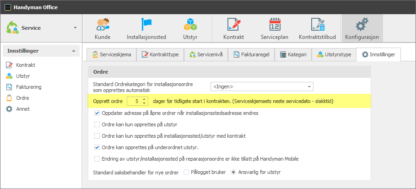Viewport: 416px width, 189px height.
Task: Open the Service module dropdown arrow
Action: 75,28
